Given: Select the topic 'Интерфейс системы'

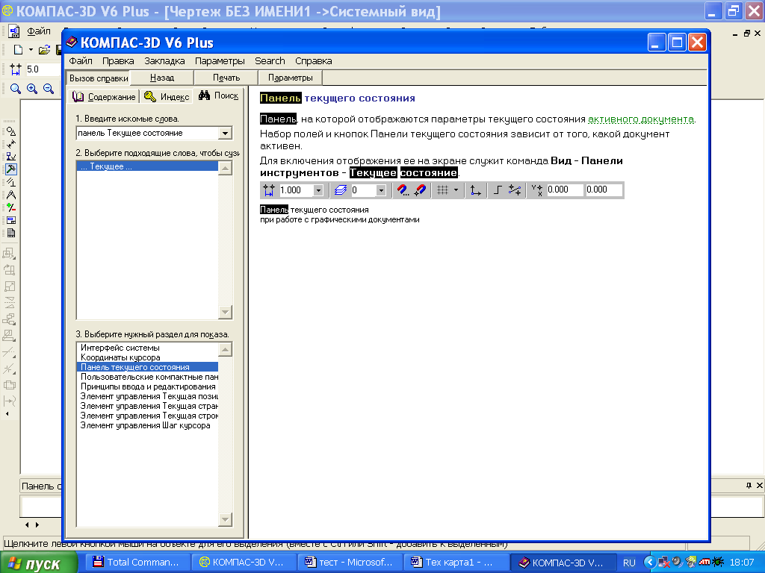Looking at the screenshot, I should pyautogui.click(x=147, y=348).
